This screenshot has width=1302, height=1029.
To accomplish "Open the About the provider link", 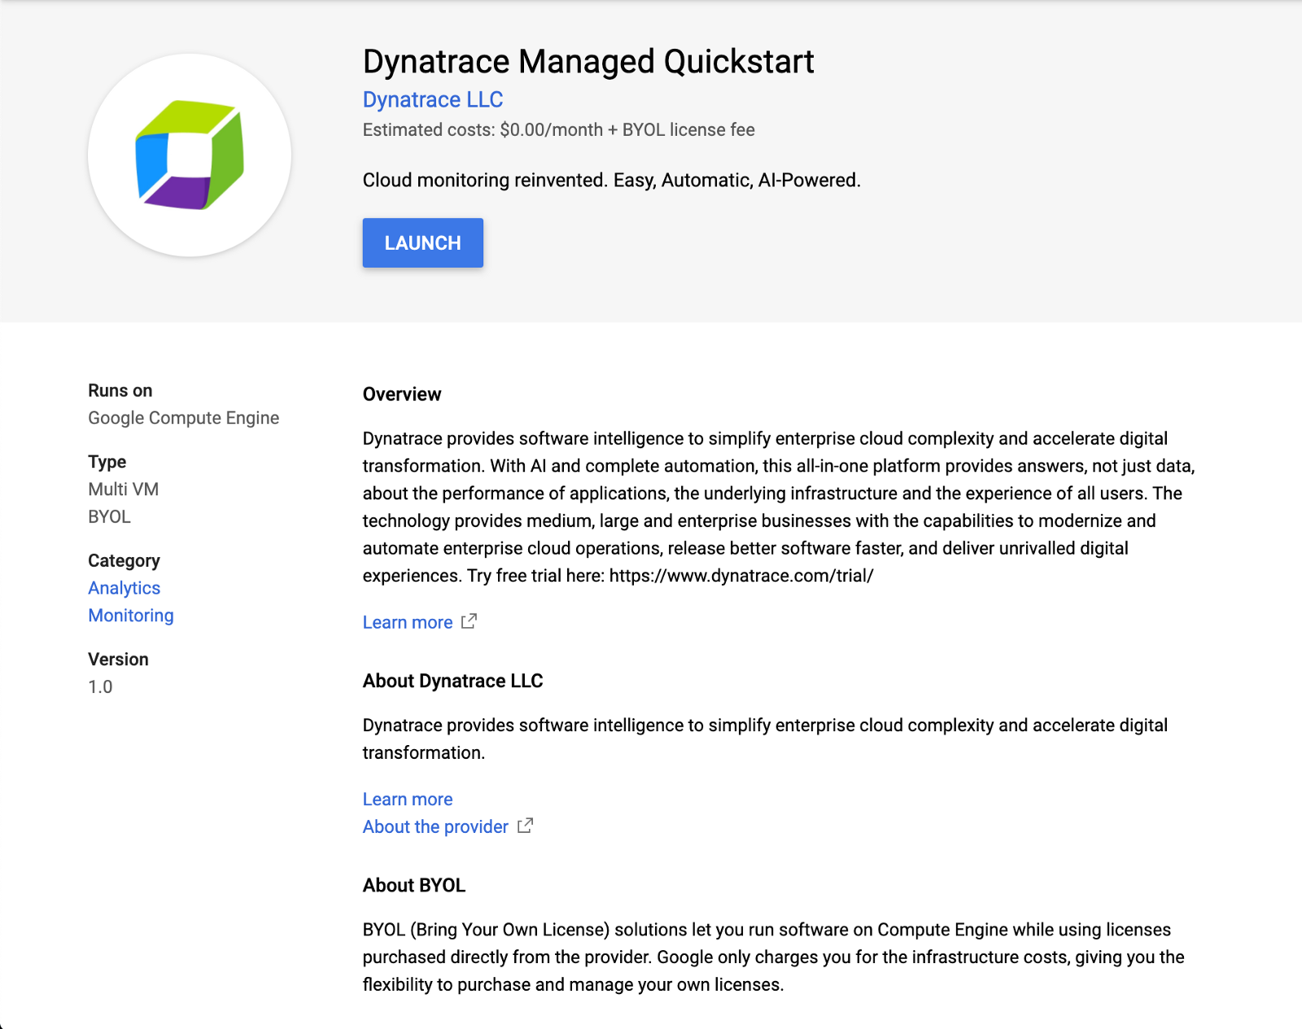I will click(x=435, y=826).
